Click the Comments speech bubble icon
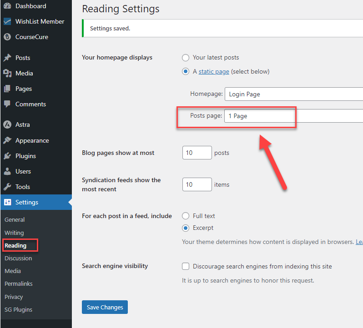Viewport: 363px width, 328px height. tap(7, 104)
